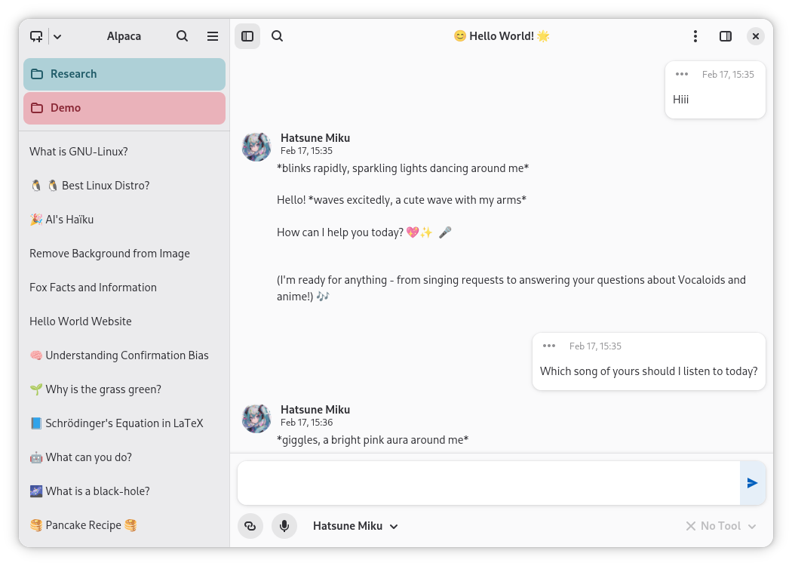
Task: Open "Schrödinger's Equation in LaTeX" chat
Action: click(124, 423)
